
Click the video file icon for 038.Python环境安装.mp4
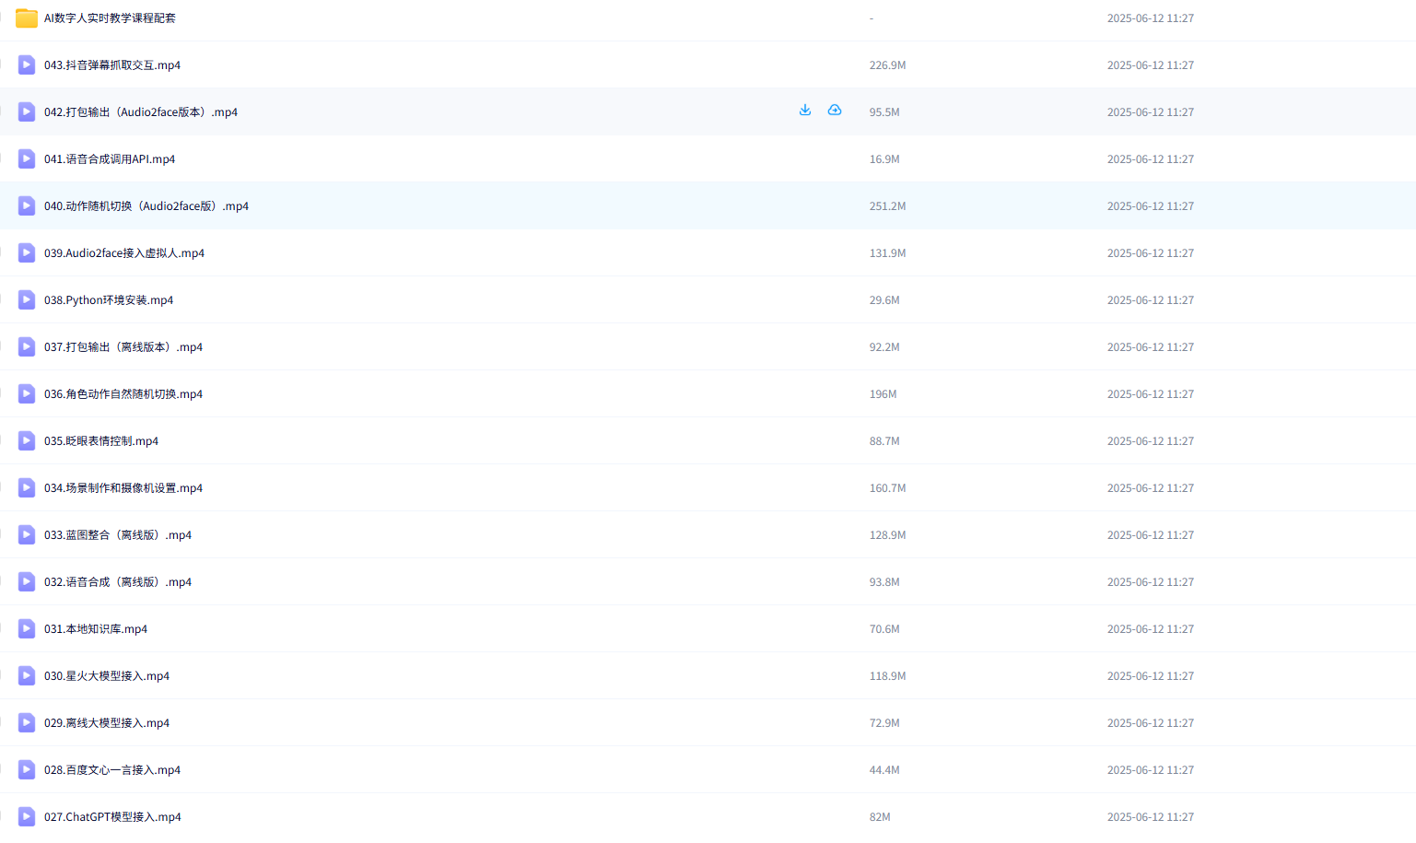pyautogui.click(x=27, y=300)
